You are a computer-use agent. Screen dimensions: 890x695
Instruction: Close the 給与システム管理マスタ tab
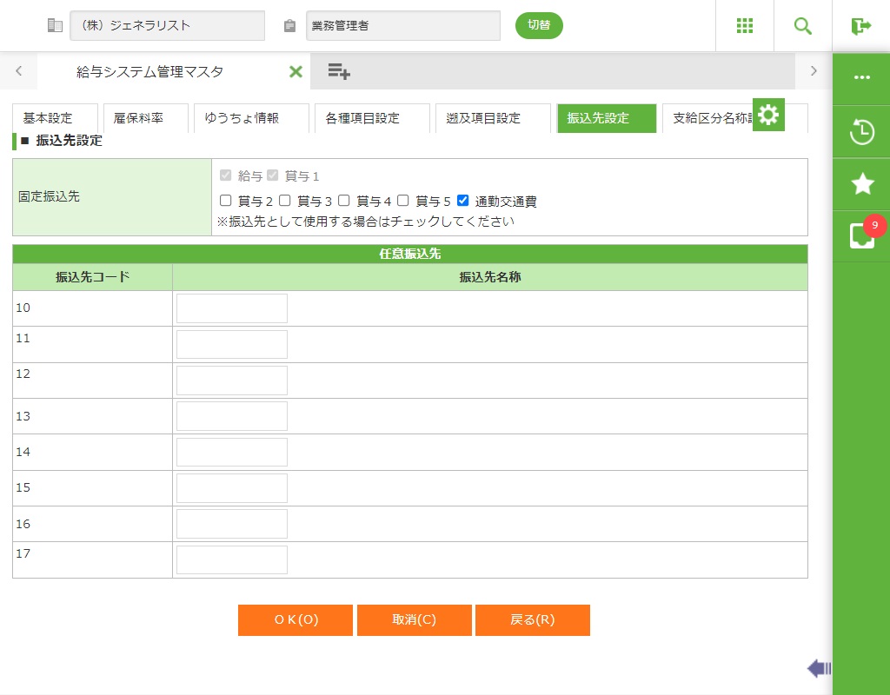[296, 72]
